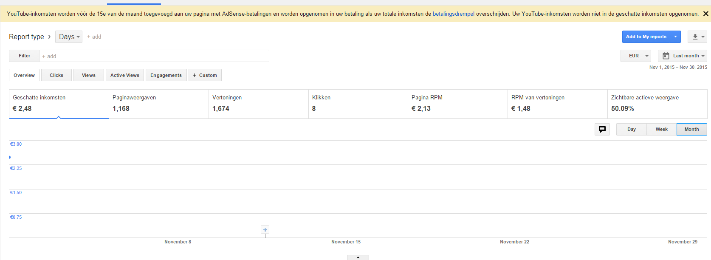Image resolution: width=711 pixels, height=260 pixels.
Task: Click the Filter button
Action: tap(24, 56)
